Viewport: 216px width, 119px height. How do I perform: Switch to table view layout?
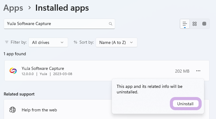tap(204, 24)
